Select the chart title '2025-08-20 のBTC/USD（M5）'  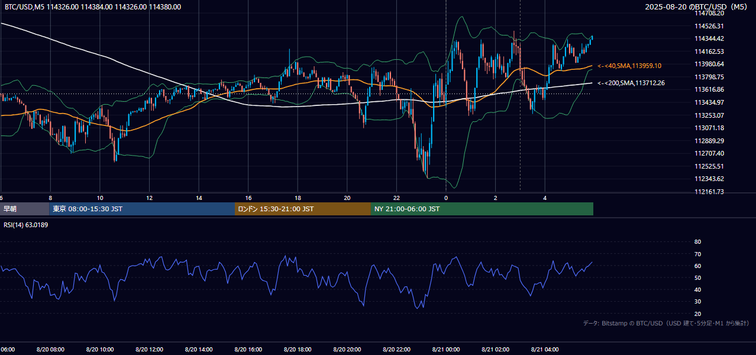click(x=697, y=7)
